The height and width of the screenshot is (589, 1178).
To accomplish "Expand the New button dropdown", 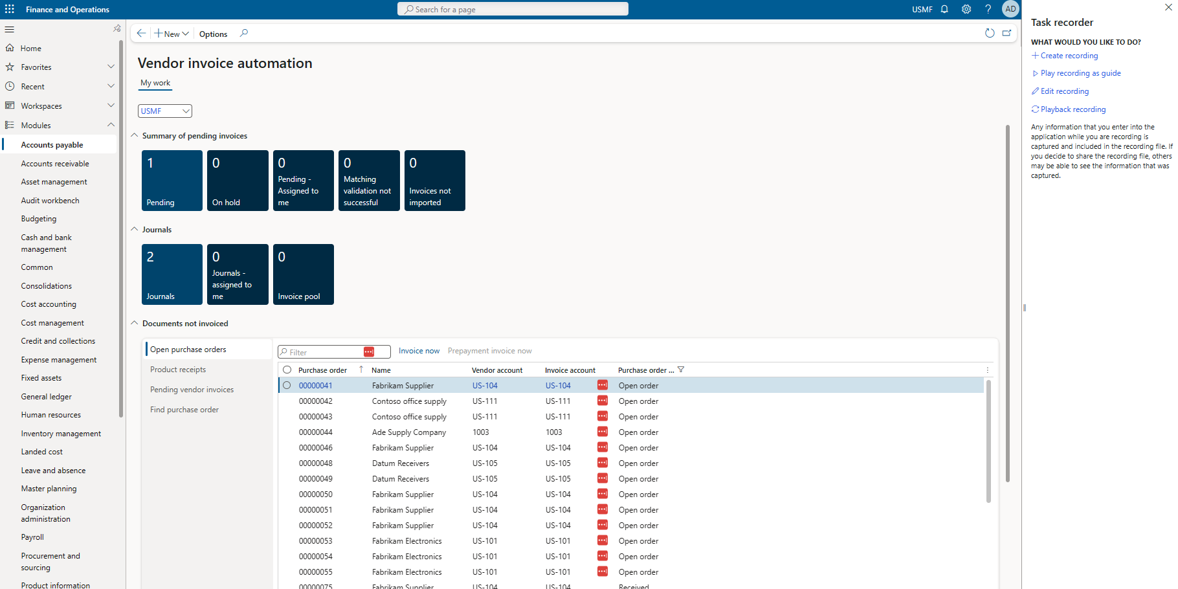I will (x=186, y=33).
